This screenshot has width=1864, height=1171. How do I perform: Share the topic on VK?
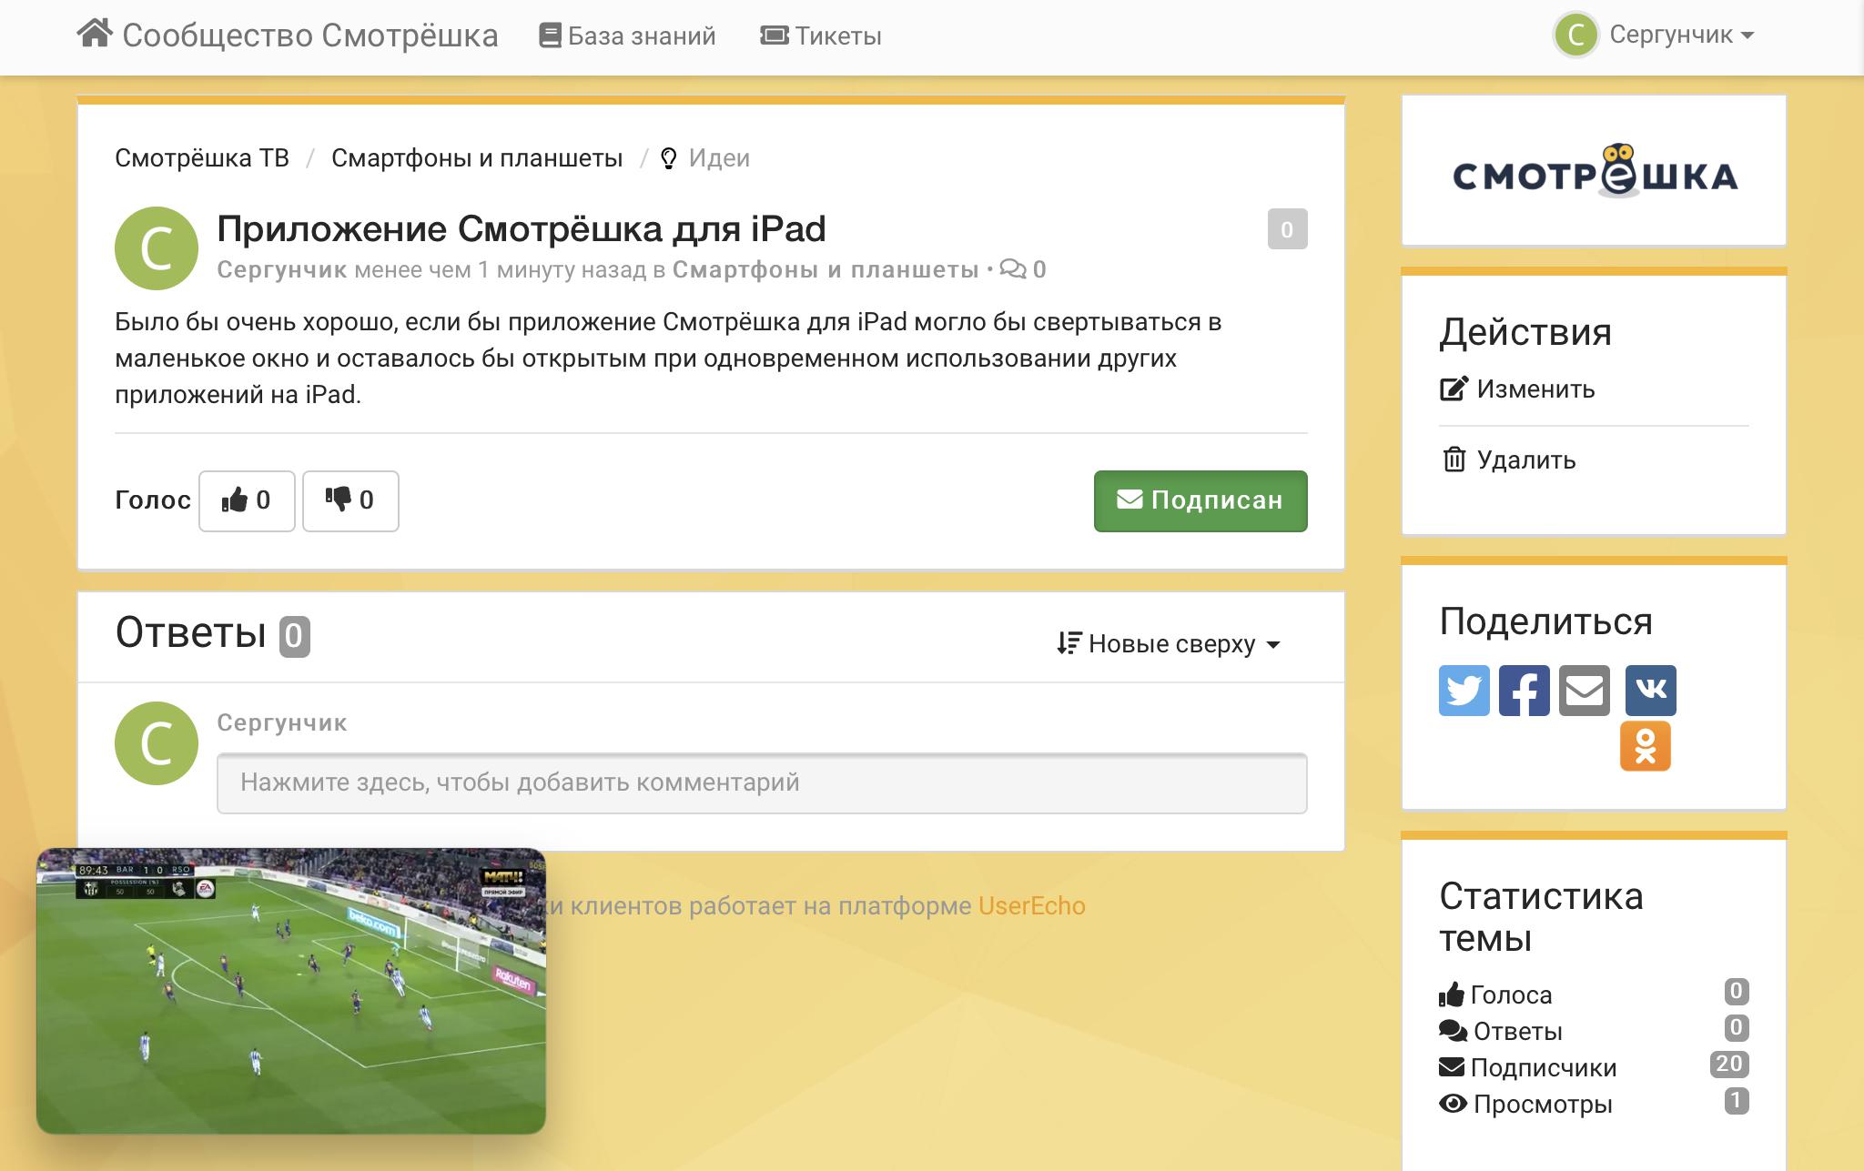[1651, 691]
